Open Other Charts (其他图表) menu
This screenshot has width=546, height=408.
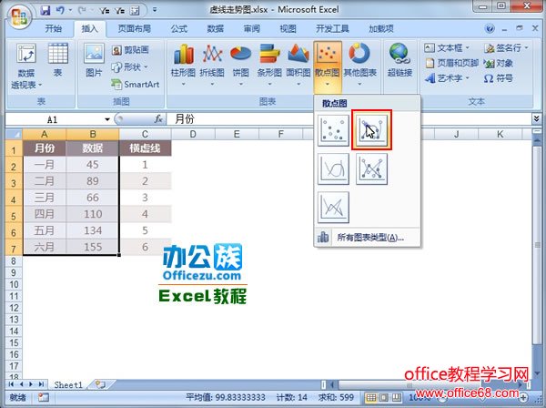pyautogui.click(x=360, y=66)
